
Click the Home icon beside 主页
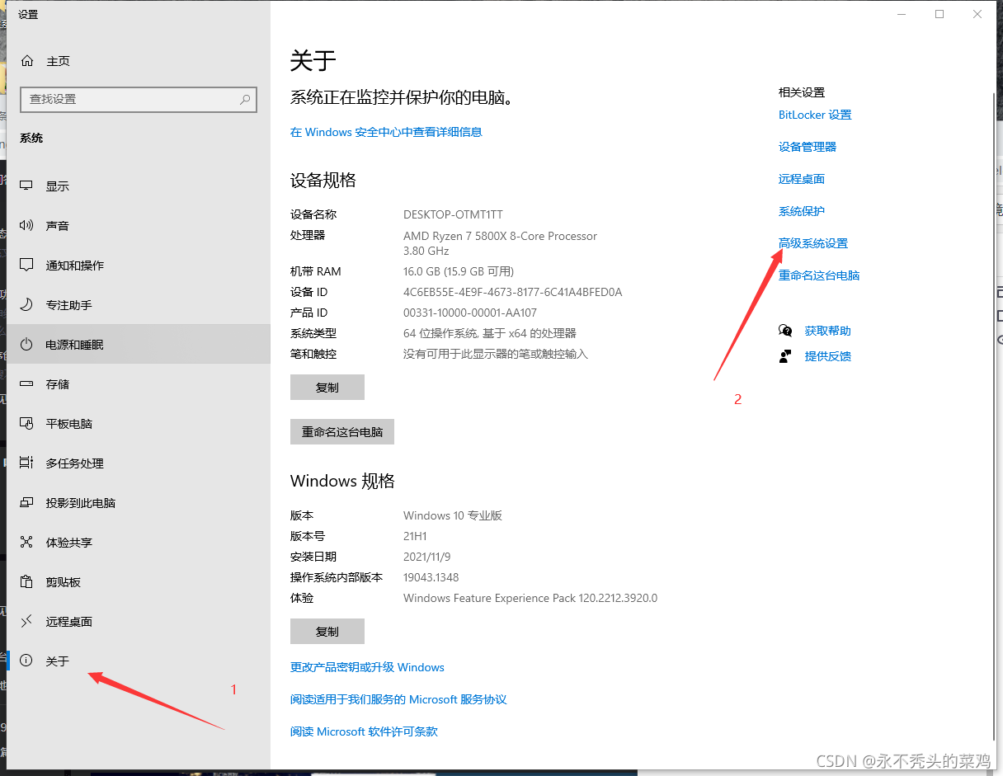[27, 61]
